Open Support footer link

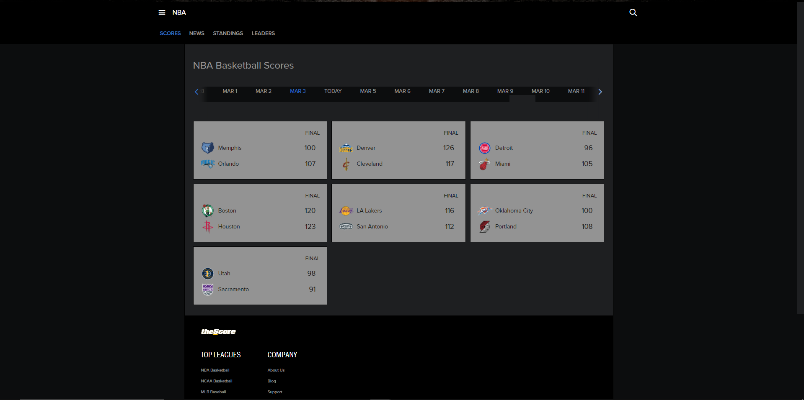(275, 392)
